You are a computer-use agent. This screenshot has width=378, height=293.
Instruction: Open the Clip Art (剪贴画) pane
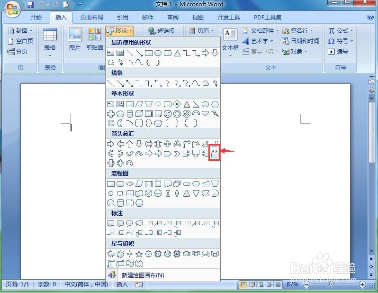click(x=95, y=39)
